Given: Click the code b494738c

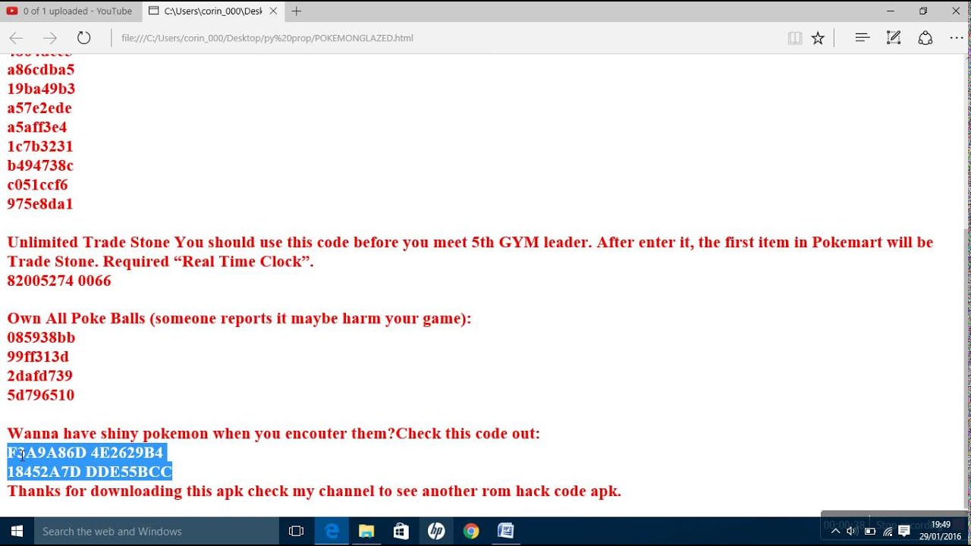Looking at the screenshot, I should click(40, 165).
